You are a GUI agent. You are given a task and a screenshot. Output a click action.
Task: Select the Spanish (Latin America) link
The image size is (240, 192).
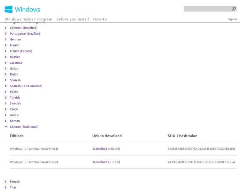[26, 86]
